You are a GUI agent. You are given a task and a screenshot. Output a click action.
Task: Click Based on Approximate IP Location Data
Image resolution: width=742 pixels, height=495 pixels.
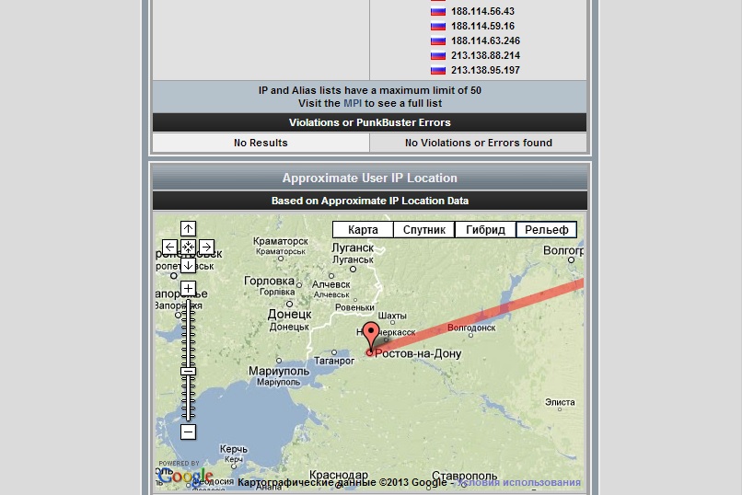(369, 201)
